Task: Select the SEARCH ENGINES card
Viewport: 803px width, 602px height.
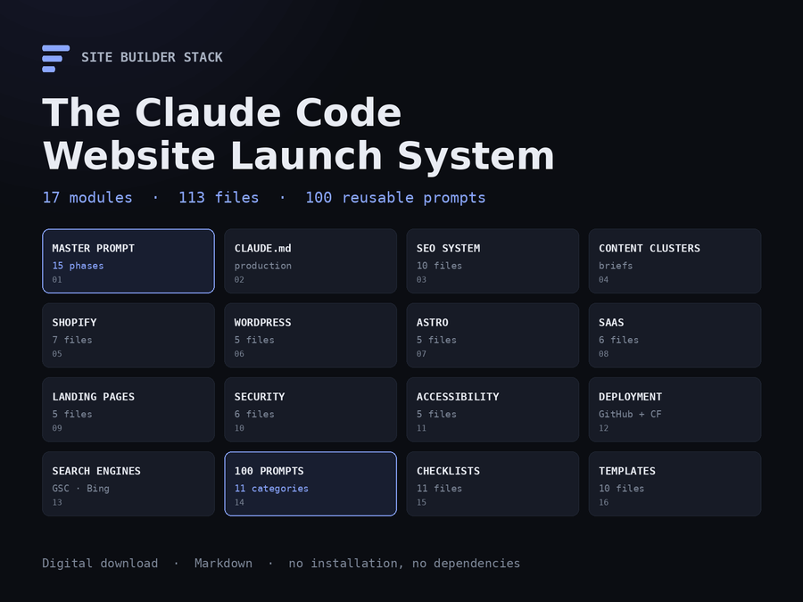Action: pyautogui.click(x=128, y=483)
